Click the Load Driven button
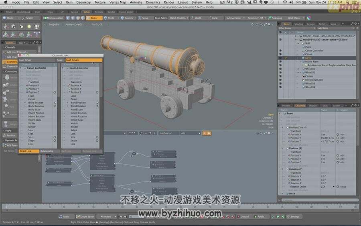The height and width of the screenshot is (226, 361). 84,60
